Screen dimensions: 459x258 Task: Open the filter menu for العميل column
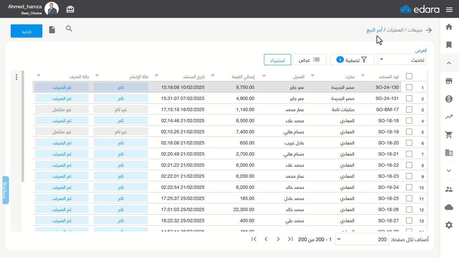point(264,76)
